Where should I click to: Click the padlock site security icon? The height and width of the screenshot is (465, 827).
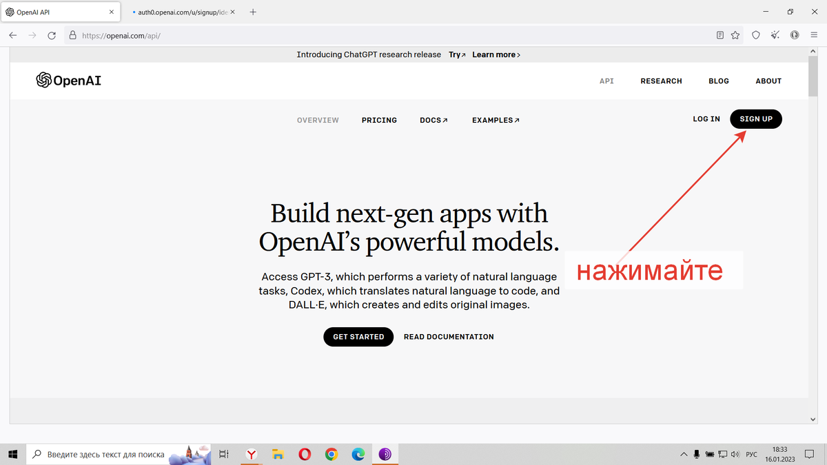(x=72, y=35)
